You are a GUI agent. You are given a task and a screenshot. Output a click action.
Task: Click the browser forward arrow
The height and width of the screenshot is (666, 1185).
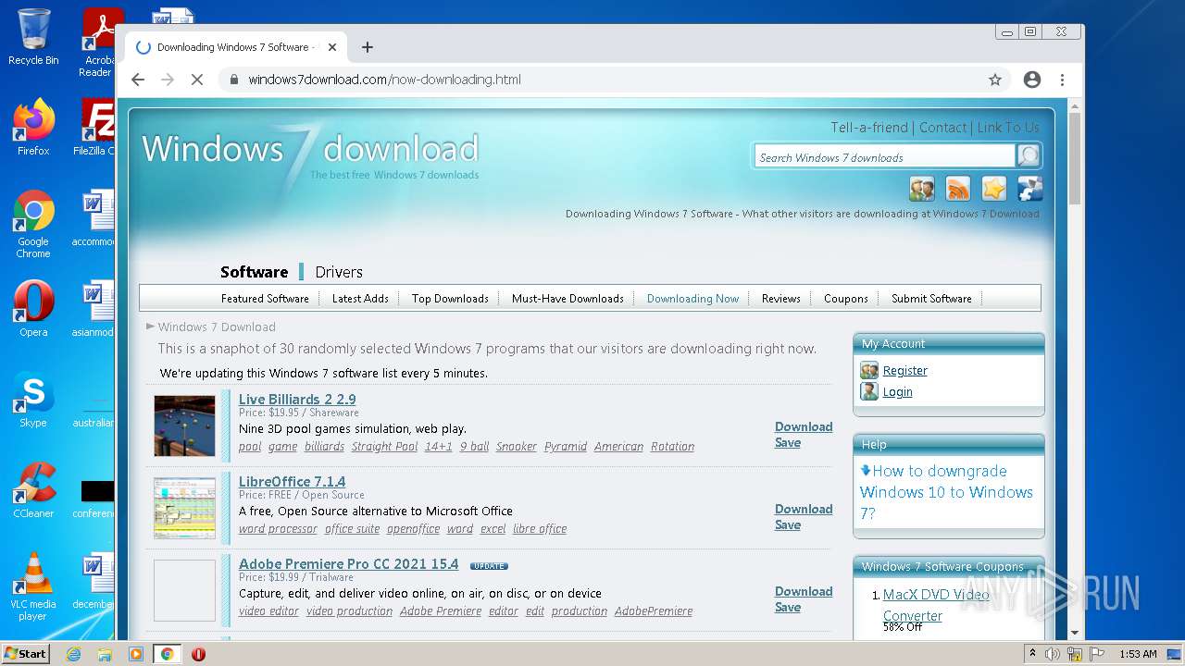[x=168, y=80]
